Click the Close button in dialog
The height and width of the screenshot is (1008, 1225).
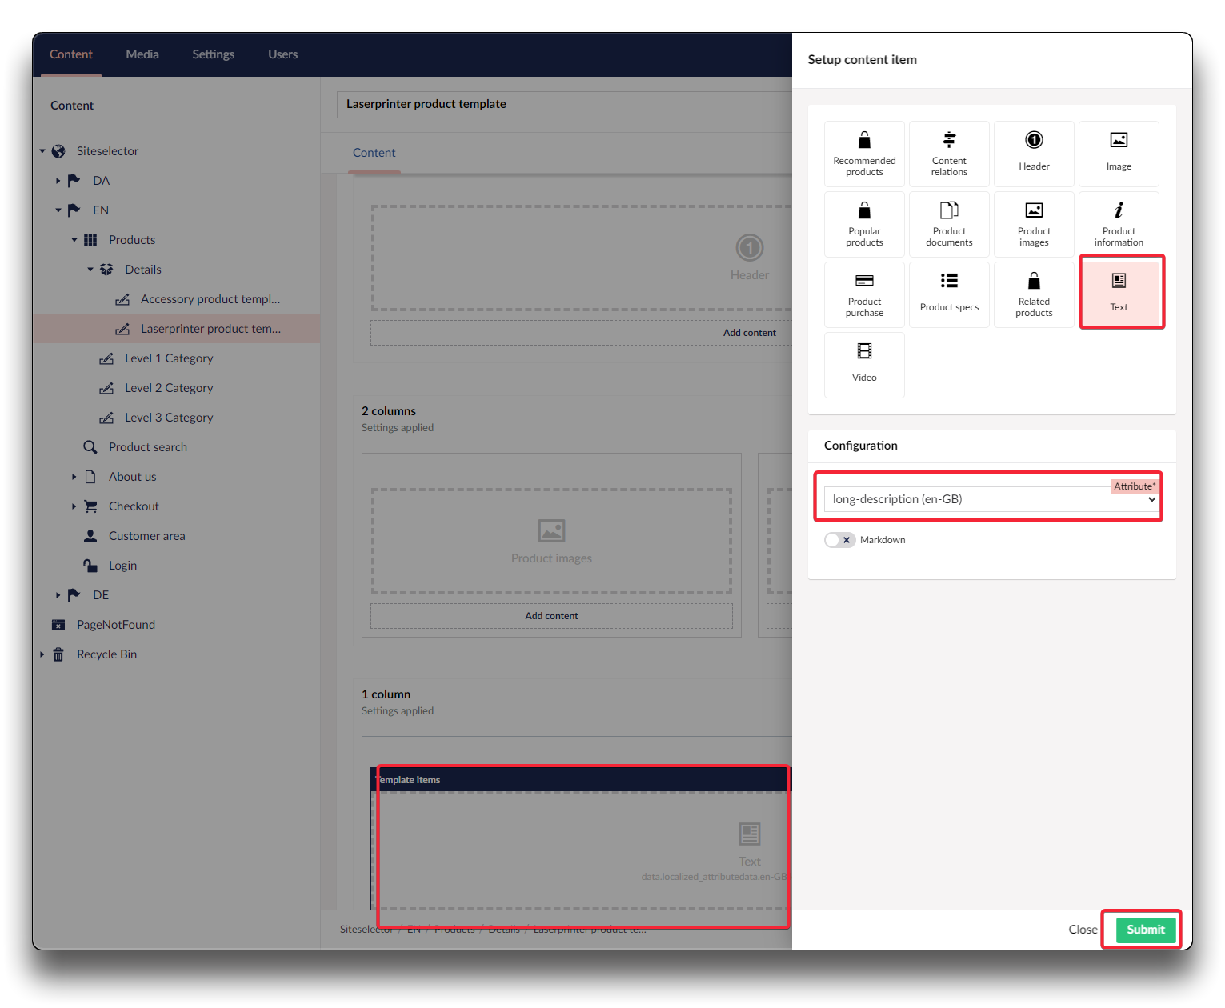coord(1082,930)
